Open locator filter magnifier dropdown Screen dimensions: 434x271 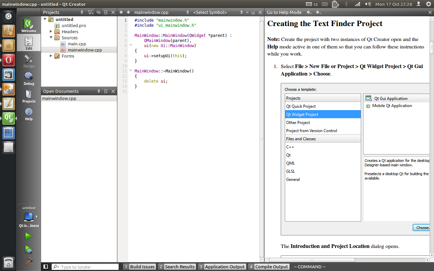(56, 267)
